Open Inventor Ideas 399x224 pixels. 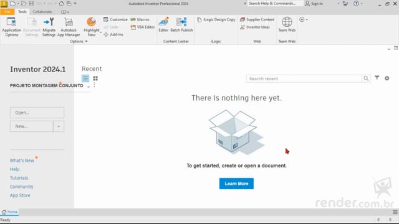point(255,27)
